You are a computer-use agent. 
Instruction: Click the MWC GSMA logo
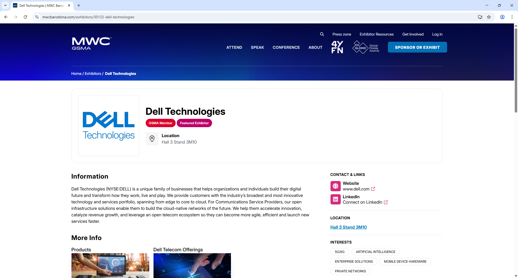click(x=91, y=43)
